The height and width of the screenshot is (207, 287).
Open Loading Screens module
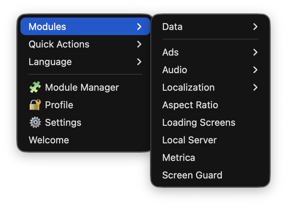coord(199,123)
